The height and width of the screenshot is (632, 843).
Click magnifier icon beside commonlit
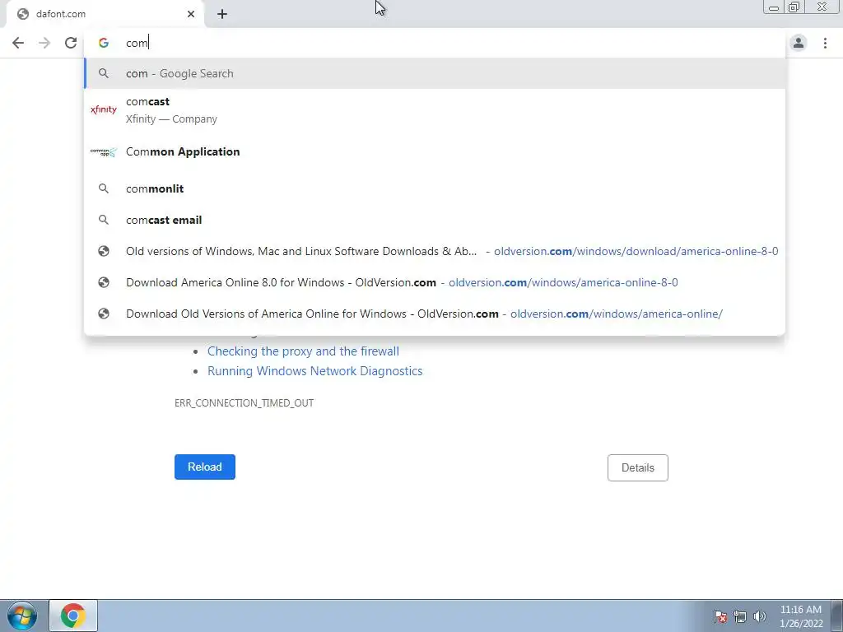104,188
